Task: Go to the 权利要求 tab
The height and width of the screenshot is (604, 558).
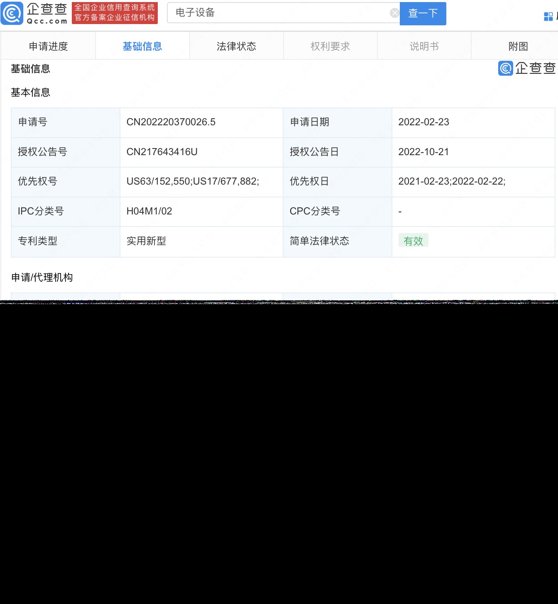Action: [330, 46]
